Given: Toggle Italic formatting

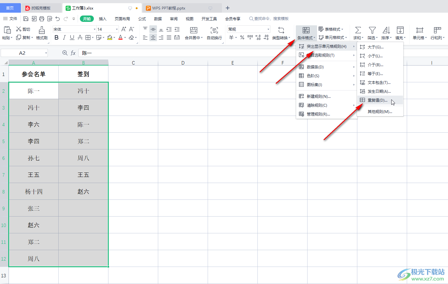Looking at the screenshot, I should pyautogui.click(x=64, y=38).
